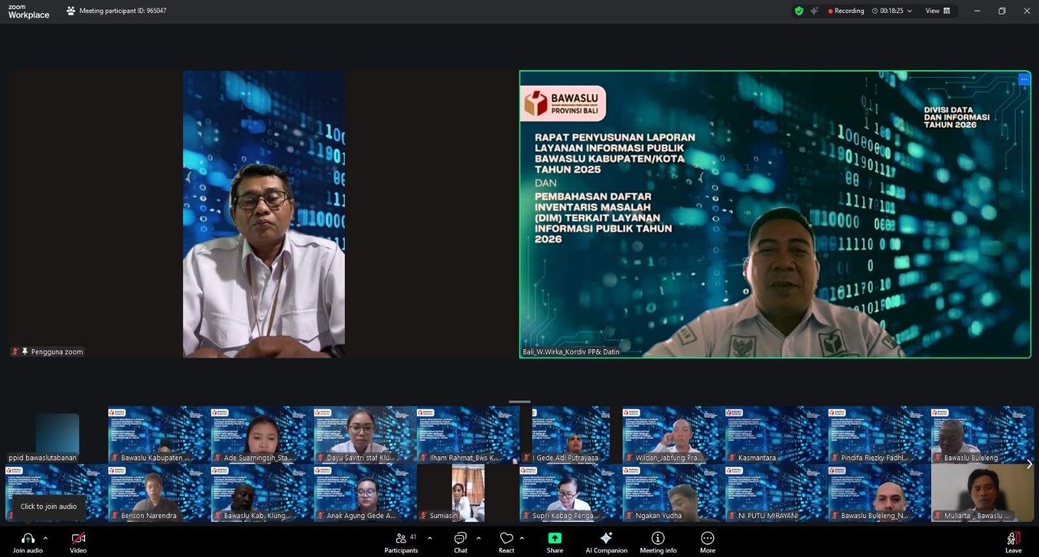The height and width of the screenshot is (557, 1039).
Task: Click muted mic icon on Pengguna zoom label
Action: tap(15, 351)
